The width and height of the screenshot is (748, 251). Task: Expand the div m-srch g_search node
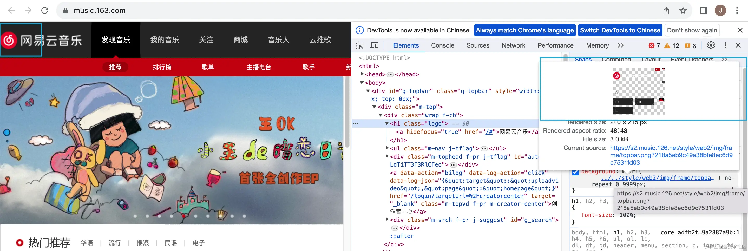point(387,219)
